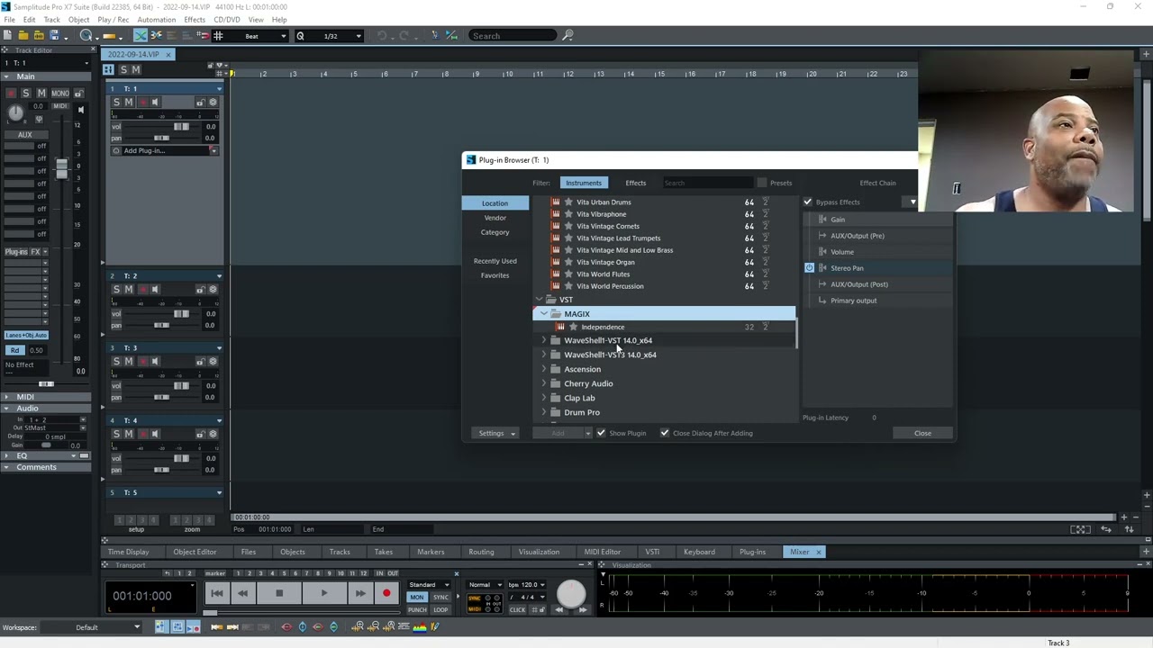Open Settings dropdown in Plug-in Browser
This screenshot has width=1153, height=648.
pos(497,433)
